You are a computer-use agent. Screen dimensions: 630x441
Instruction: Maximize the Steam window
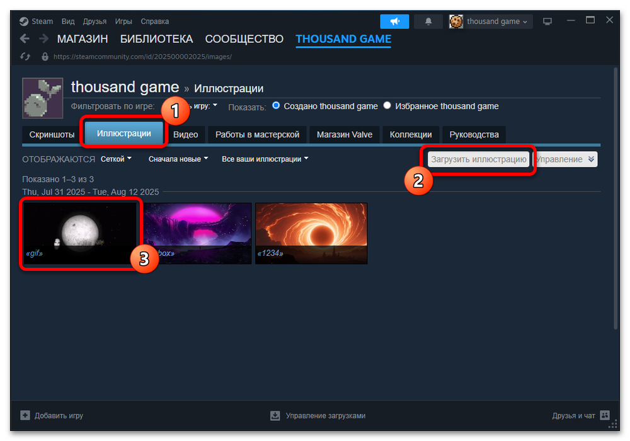coord(590,20)
